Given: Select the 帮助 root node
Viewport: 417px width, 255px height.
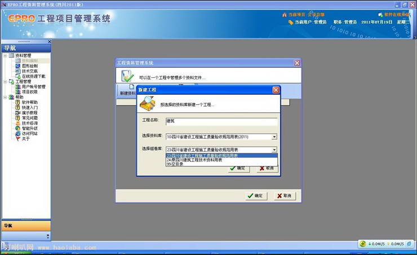Looking at the screenshot, I should coord(19,97).
